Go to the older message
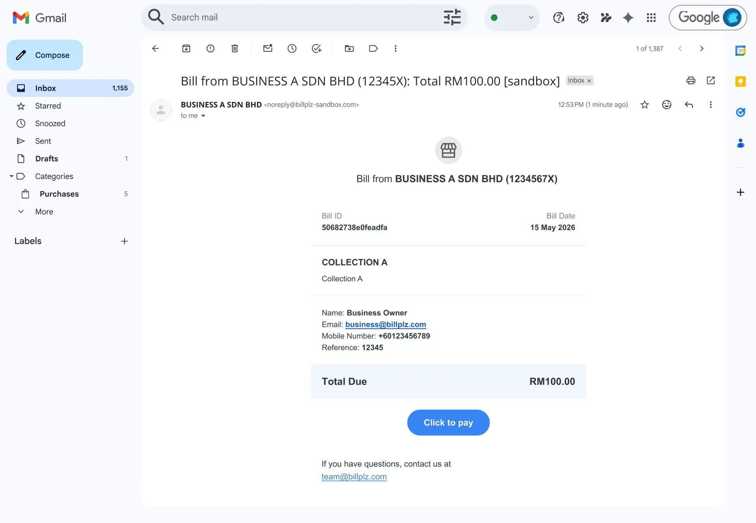Image resolution: width=756 pixels, height=523 pixels. click(x=702, y=48)
